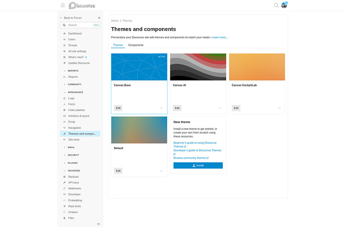Click the Color palettes icon
This screenshot has height=227, width=347.
click(x=64, y=110)
